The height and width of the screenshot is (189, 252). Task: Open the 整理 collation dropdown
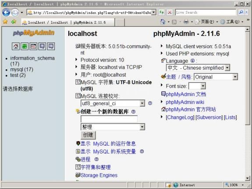(142, 127)
